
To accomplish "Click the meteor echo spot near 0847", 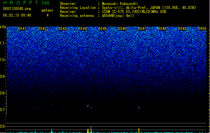I will coord(139,107).
